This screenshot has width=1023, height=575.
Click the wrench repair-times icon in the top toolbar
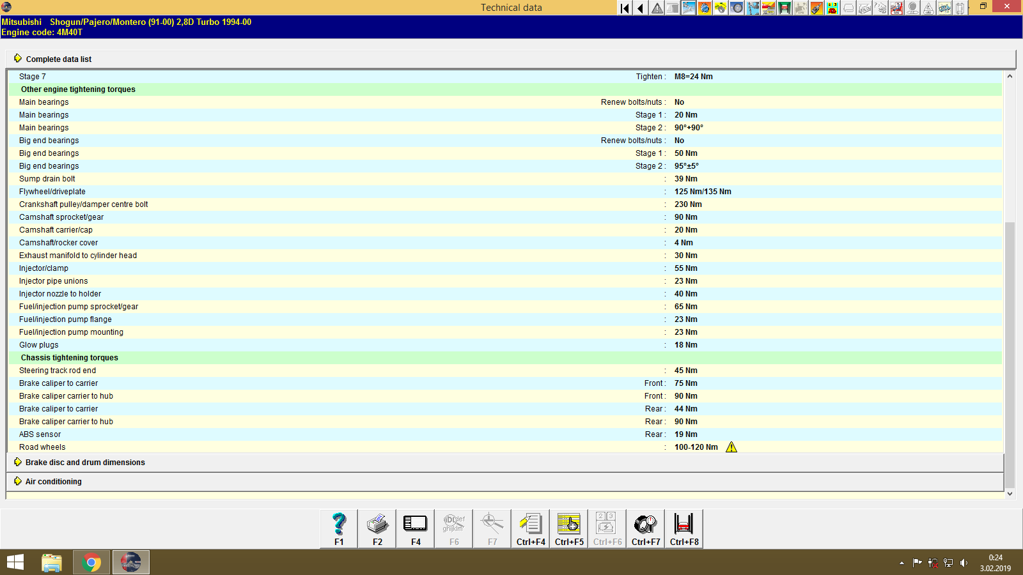point(687,8)
